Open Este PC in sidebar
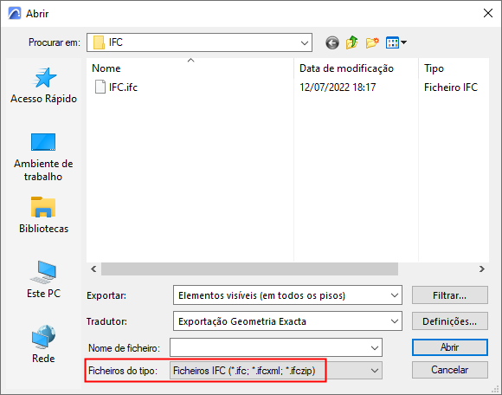 tap(43, 280)
